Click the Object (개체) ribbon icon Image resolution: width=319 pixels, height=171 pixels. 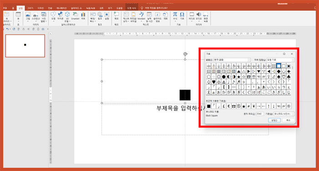pos(165,16)
